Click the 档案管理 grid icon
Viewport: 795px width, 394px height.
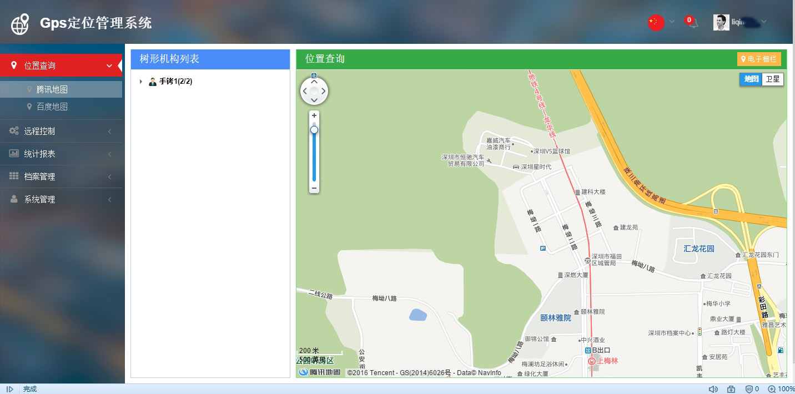14,176
